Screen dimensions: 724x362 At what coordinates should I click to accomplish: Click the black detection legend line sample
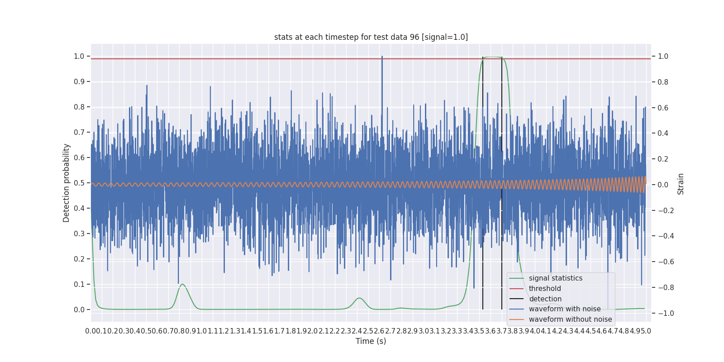[x=516, y=299]
